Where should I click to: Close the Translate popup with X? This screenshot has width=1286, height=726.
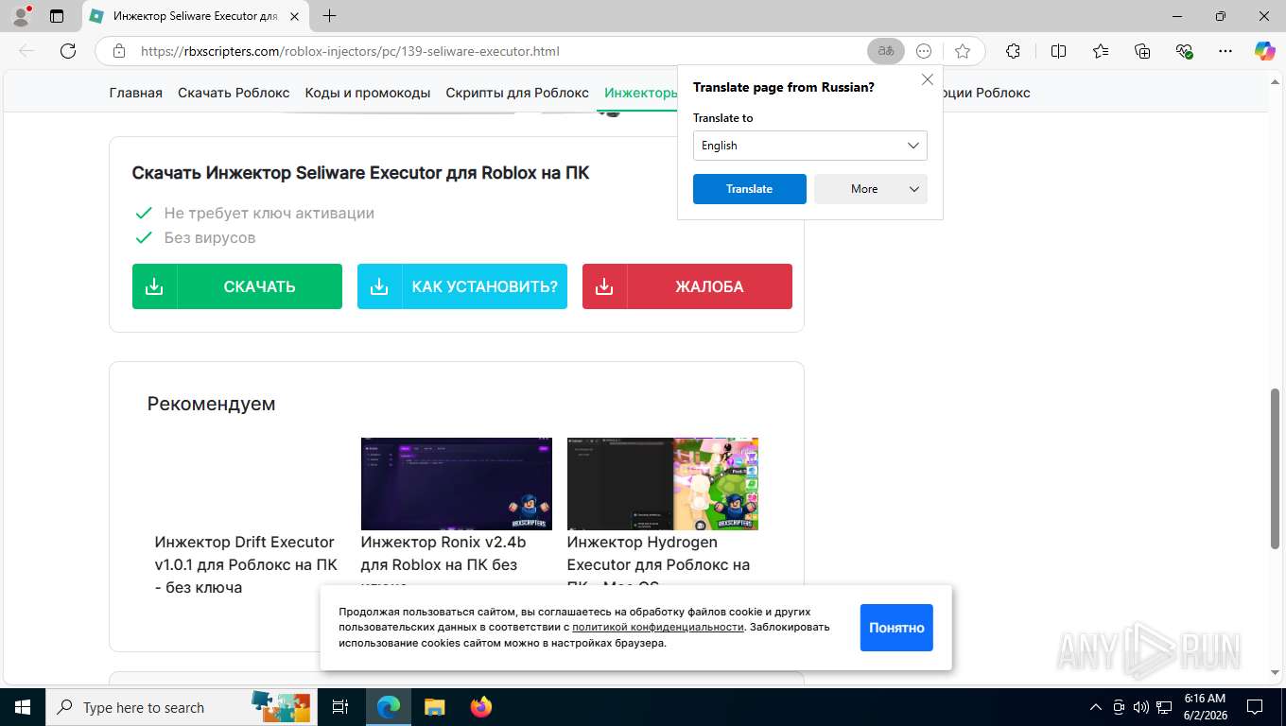pyautogui.click(x=928, y=80)
